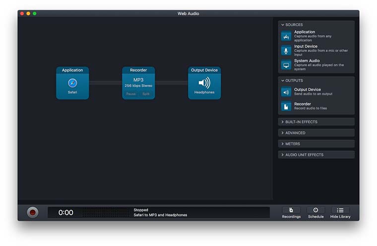Screen dimensions: 377x246
Task: Click the Application block title
Action: [72, 70]
